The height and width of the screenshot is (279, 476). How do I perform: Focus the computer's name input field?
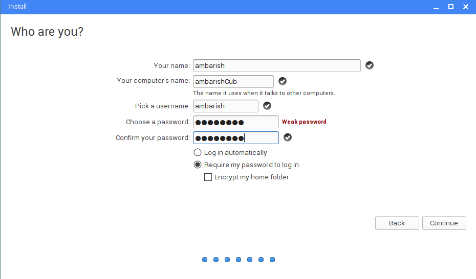[x=233, y=81]
